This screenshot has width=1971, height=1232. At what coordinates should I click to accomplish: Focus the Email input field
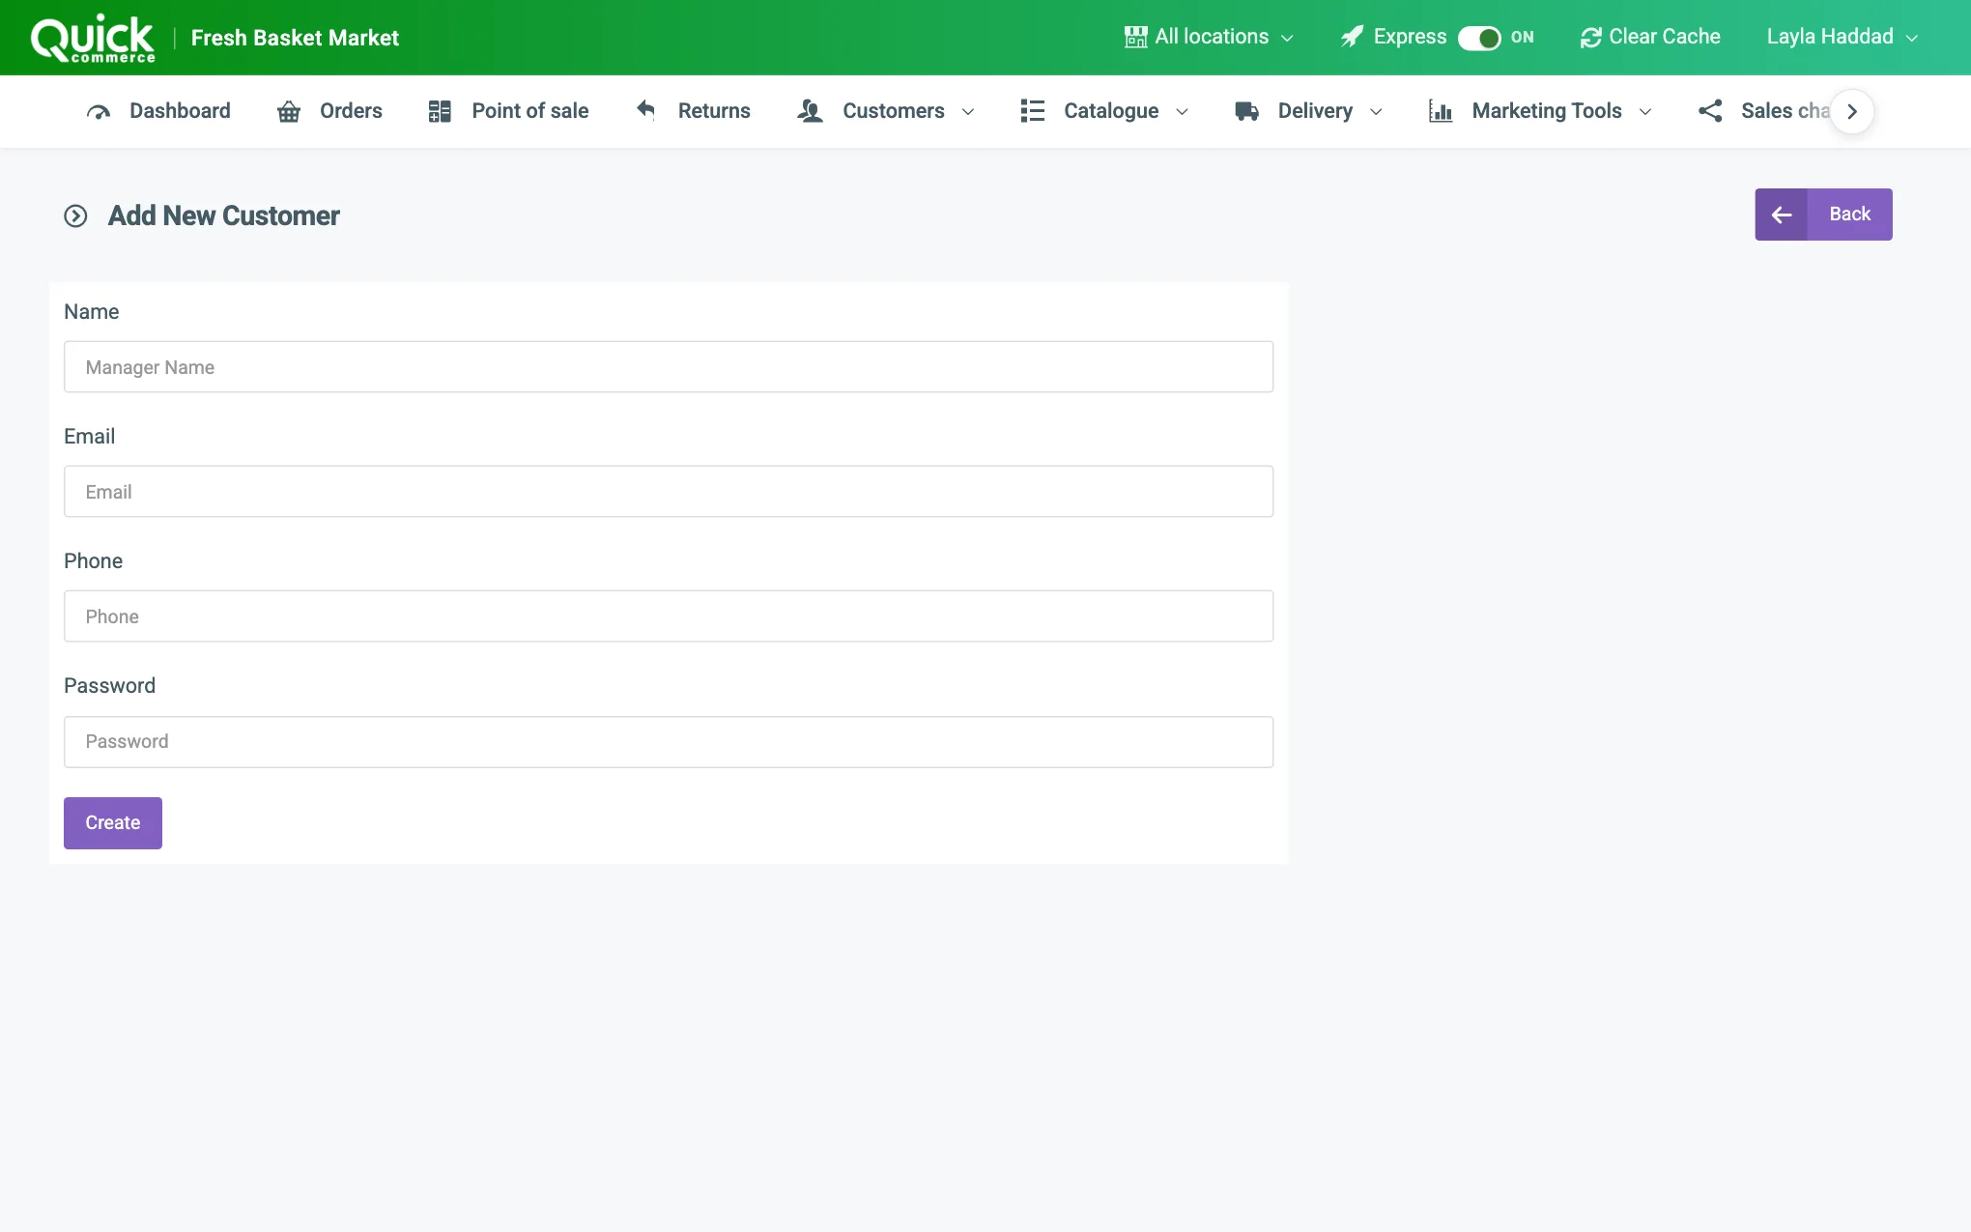[x=669, y=492]
